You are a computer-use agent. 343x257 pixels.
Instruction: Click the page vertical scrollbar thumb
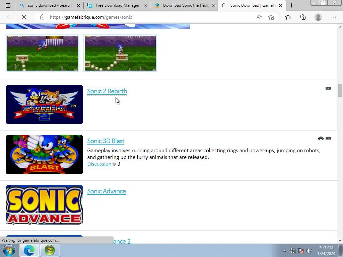[x=340, y=90]
